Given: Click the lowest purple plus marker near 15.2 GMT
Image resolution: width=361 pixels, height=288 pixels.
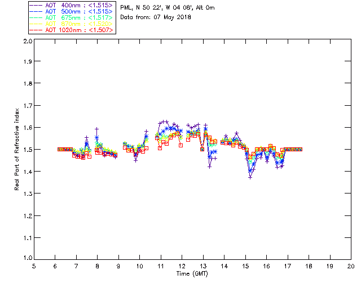Looking at the screenshot, I should (250, 177).
